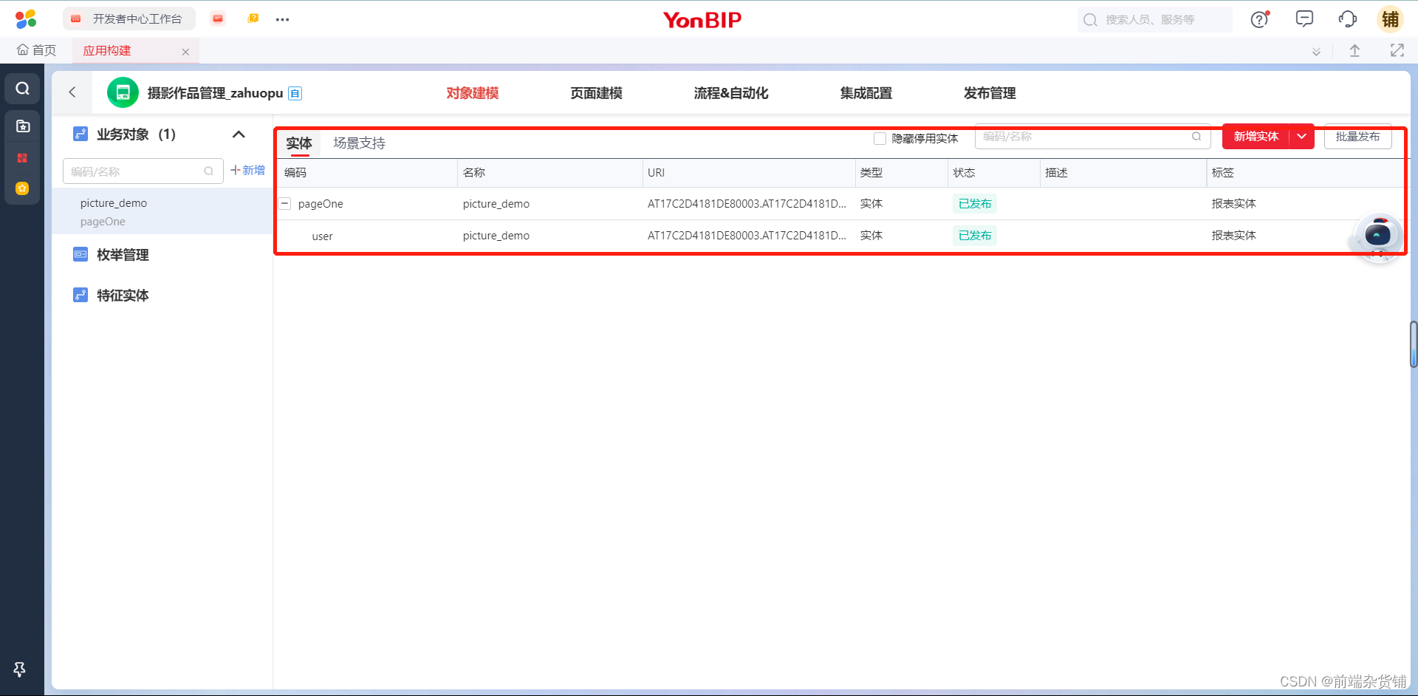1418x696 pixels.
Task: Click 已发布 status in user row
Action: [975, 236]
